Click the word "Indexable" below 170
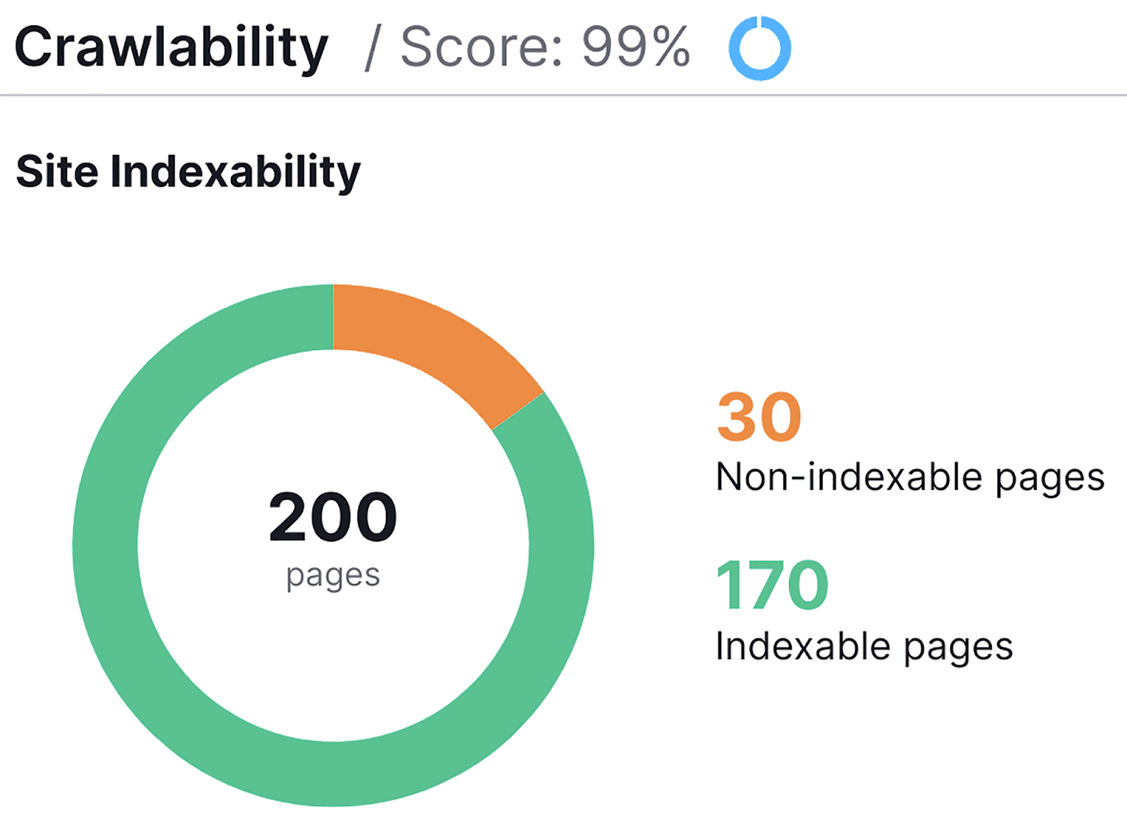 [x=802, y=646]
